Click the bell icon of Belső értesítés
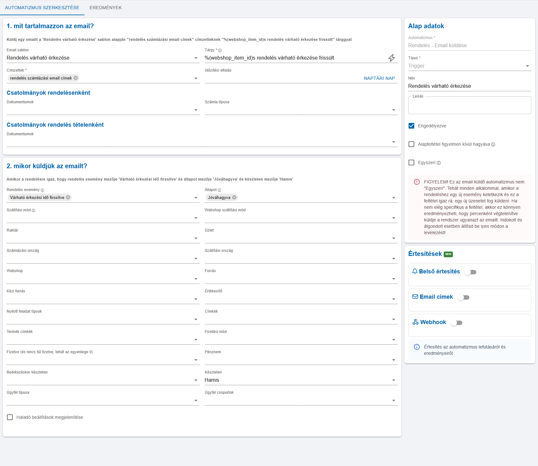538x466 pixels. pyautogui.click(x=415, y=271)
